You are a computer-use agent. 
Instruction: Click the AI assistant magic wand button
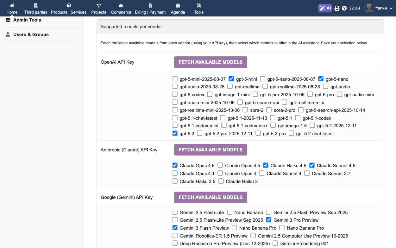coord(325,8)
